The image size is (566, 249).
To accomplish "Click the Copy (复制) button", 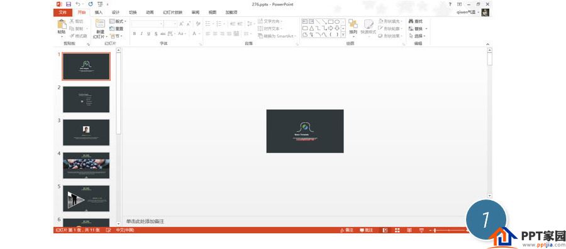I will click(x=76, y=28).
